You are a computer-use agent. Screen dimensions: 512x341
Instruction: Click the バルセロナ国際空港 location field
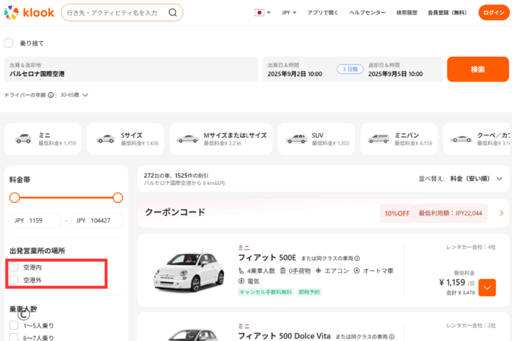click(x=131, y=69)
